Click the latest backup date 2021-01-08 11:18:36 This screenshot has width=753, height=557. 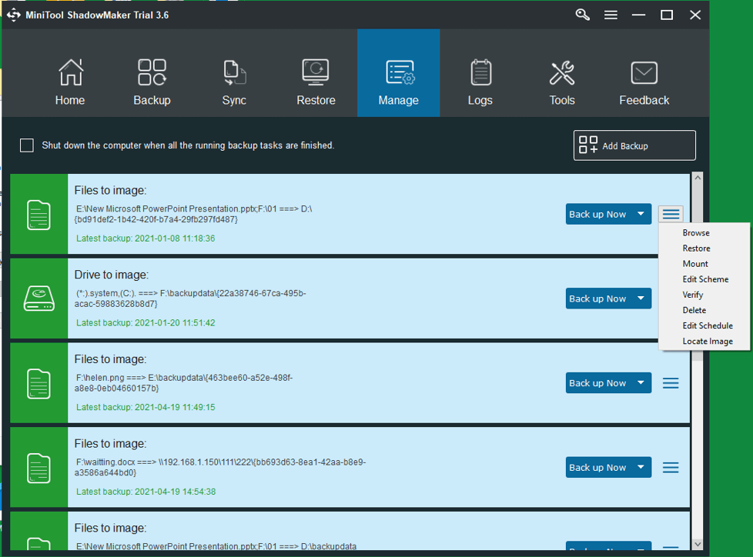coord(175,238)
